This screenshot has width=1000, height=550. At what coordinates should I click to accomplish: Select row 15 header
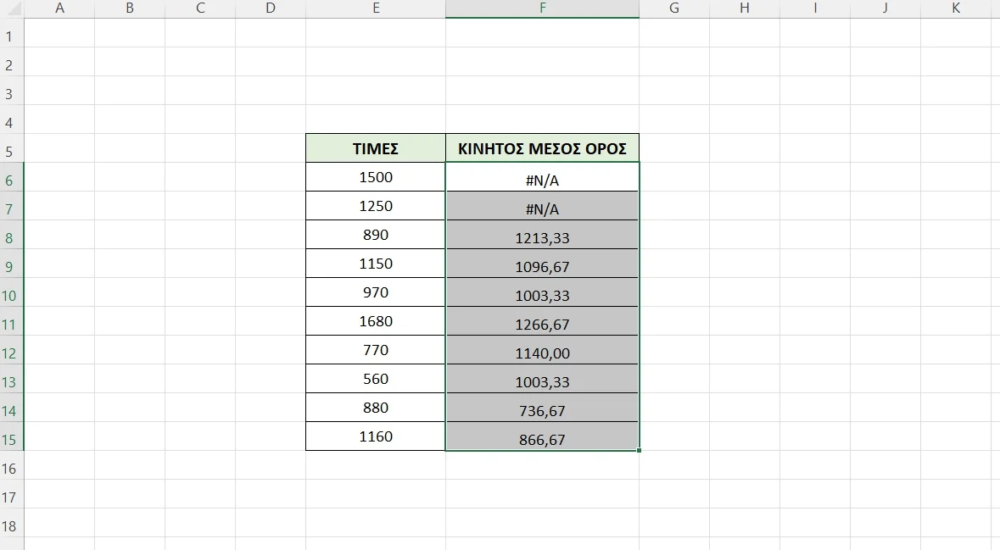tap(10, 440)
